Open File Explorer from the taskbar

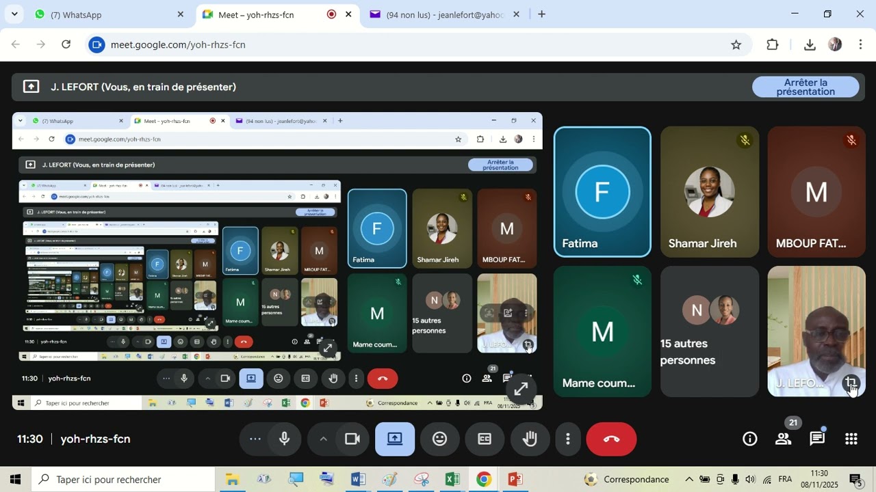click(x=232, y=480)
